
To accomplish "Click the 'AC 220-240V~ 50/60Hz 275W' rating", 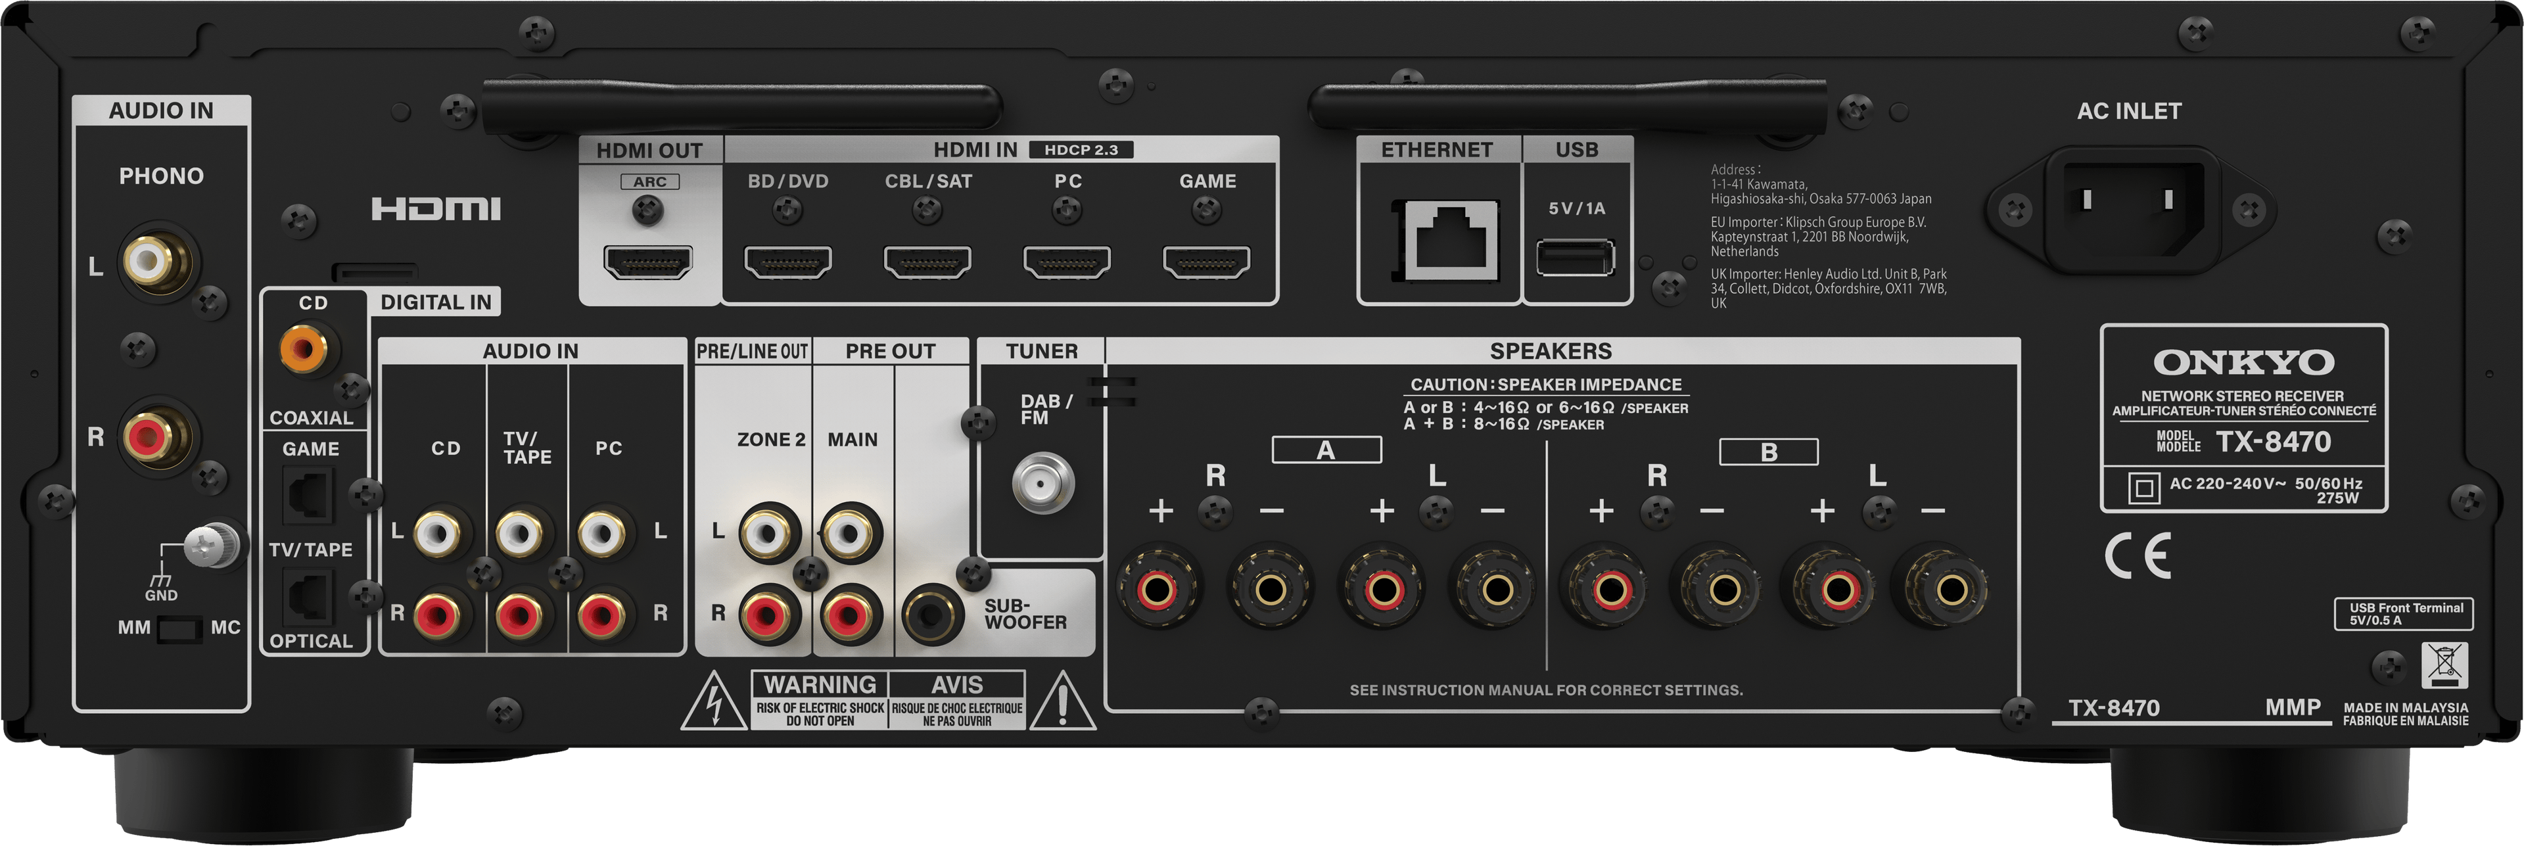I will 2264,490.
